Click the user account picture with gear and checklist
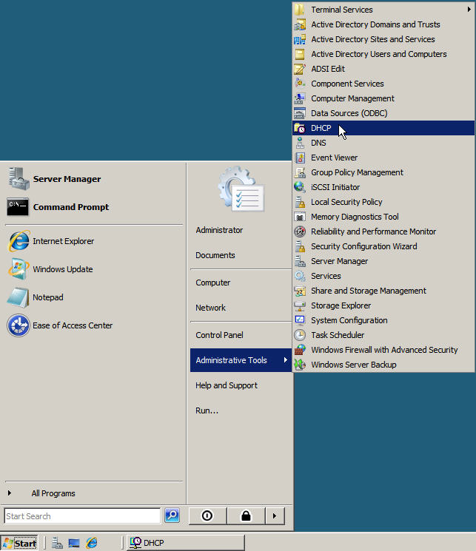This screenshot has height=551, width=476. (241, 189)
